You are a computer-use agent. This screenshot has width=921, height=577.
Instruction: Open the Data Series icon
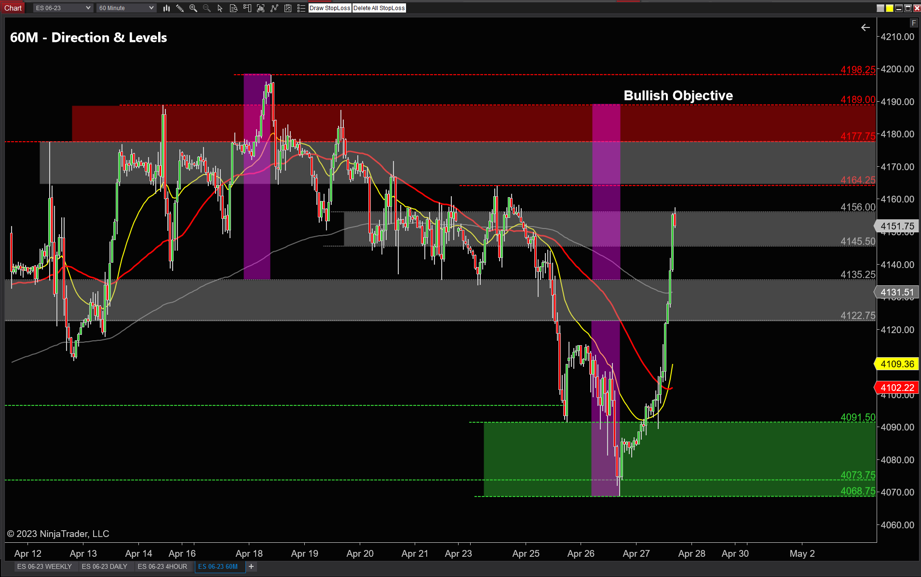click(261, 8)
